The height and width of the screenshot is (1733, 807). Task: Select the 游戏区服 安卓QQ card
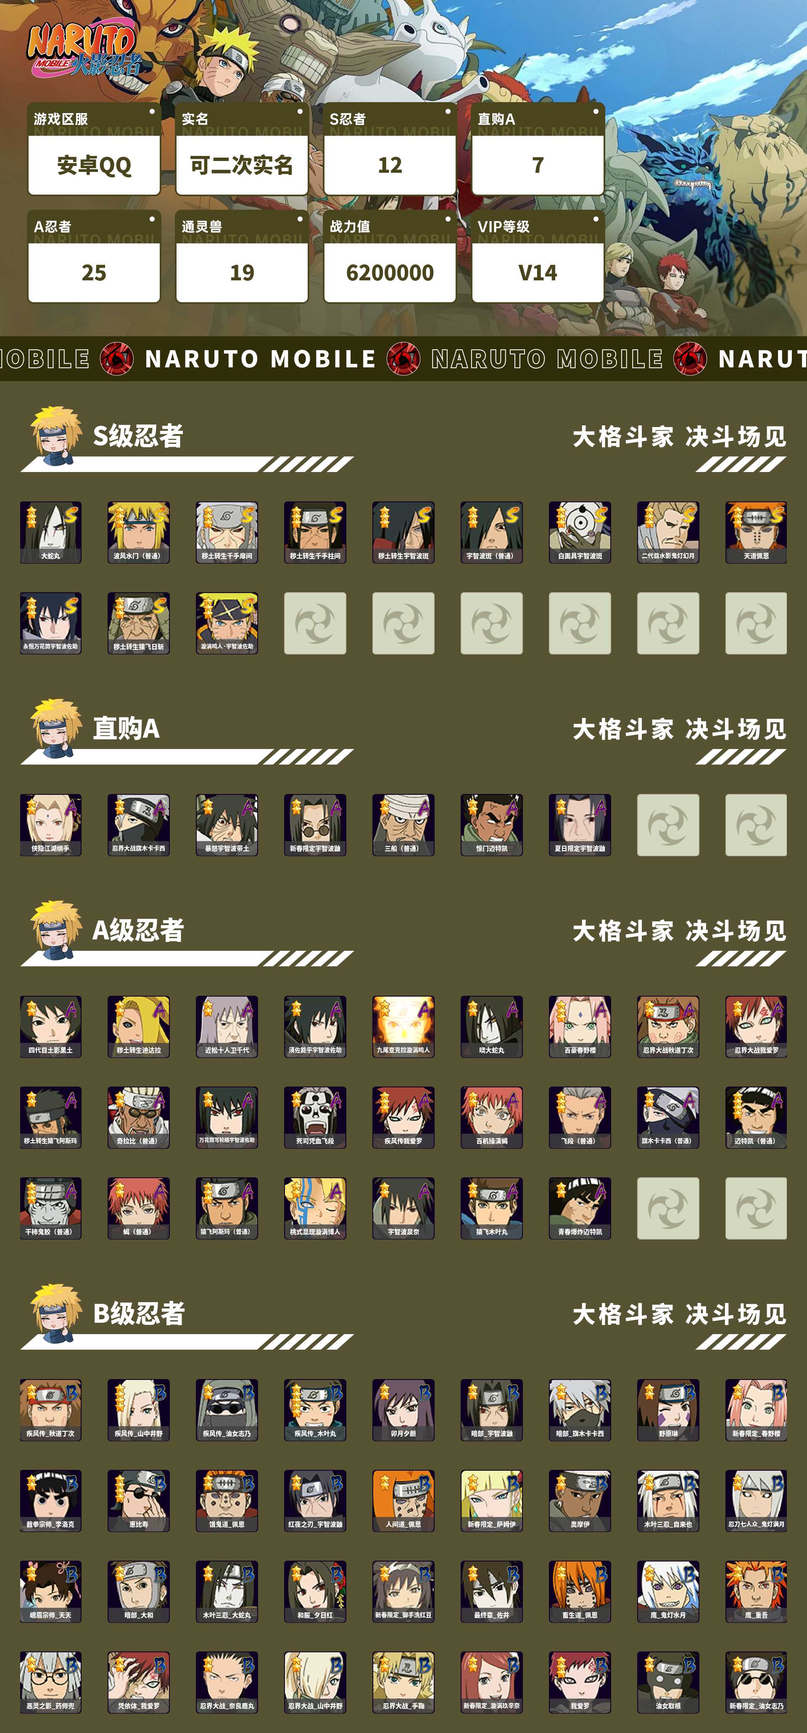coord(94,149)
